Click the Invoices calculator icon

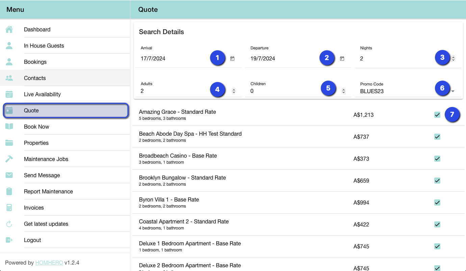(x=9, y=208)
